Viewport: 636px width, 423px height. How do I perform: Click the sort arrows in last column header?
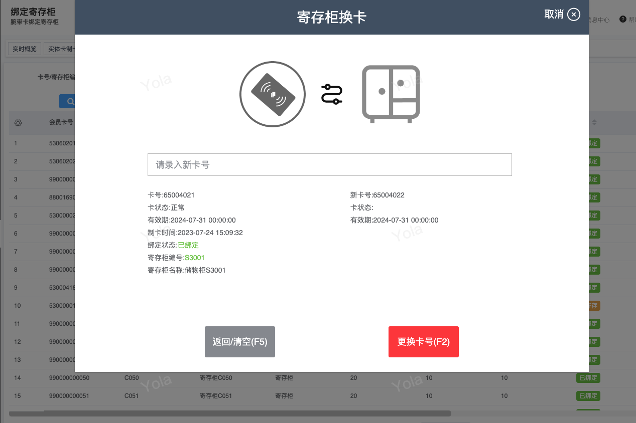click(594, 122)
